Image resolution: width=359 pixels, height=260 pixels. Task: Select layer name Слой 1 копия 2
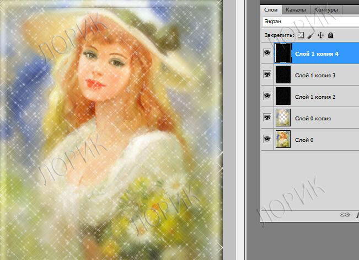click(315, 97)
